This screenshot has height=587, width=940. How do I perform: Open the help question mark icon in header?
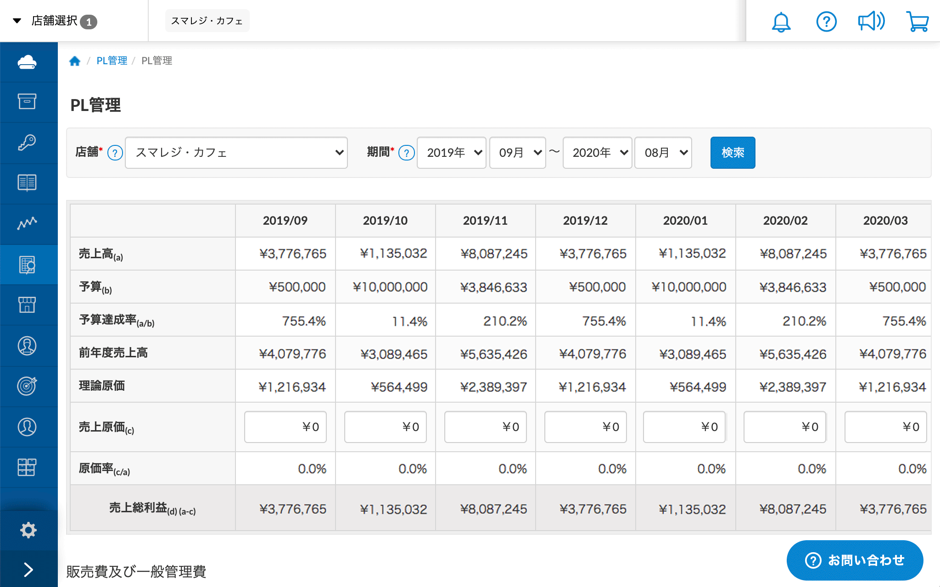pos(826,22)
